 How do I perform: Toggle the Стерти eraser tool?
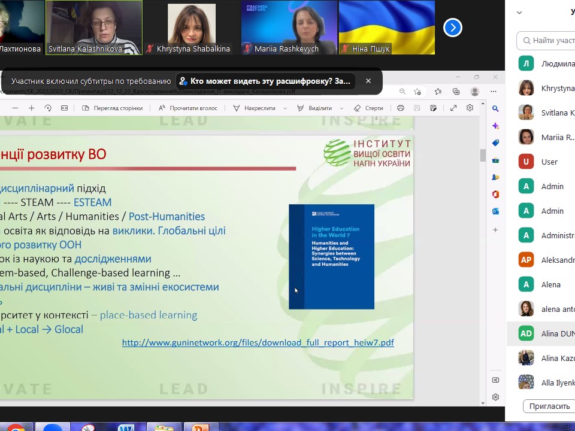pyautogui.click(x=368, y=108)
